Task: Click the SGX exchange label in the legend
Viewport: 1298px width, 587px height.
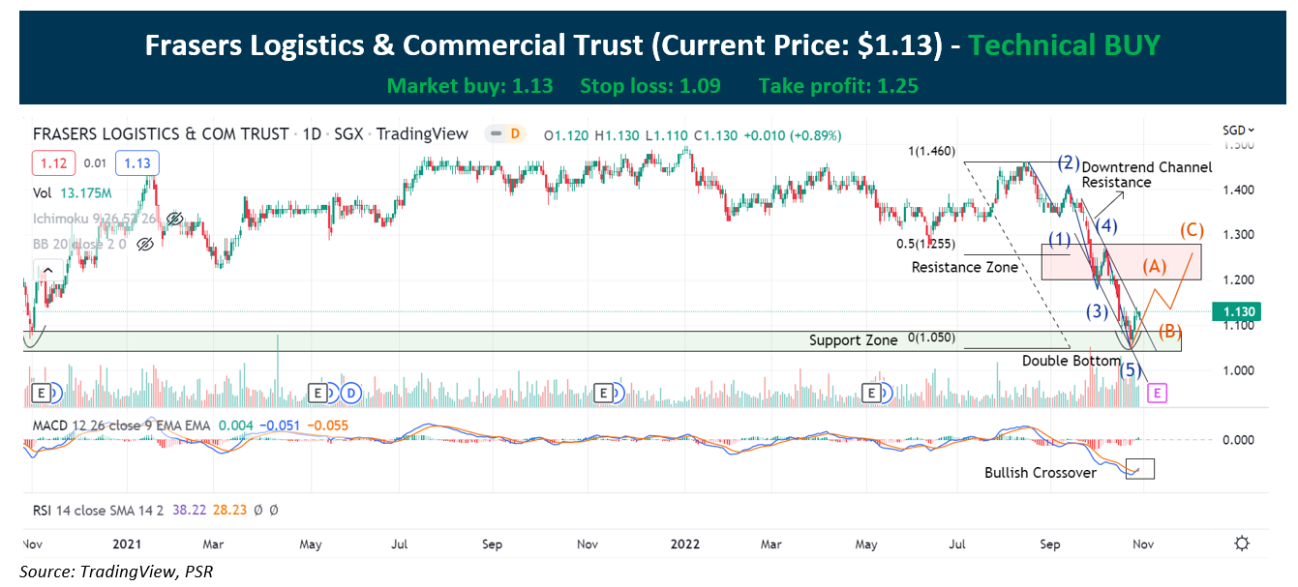Action: (348, 134)
